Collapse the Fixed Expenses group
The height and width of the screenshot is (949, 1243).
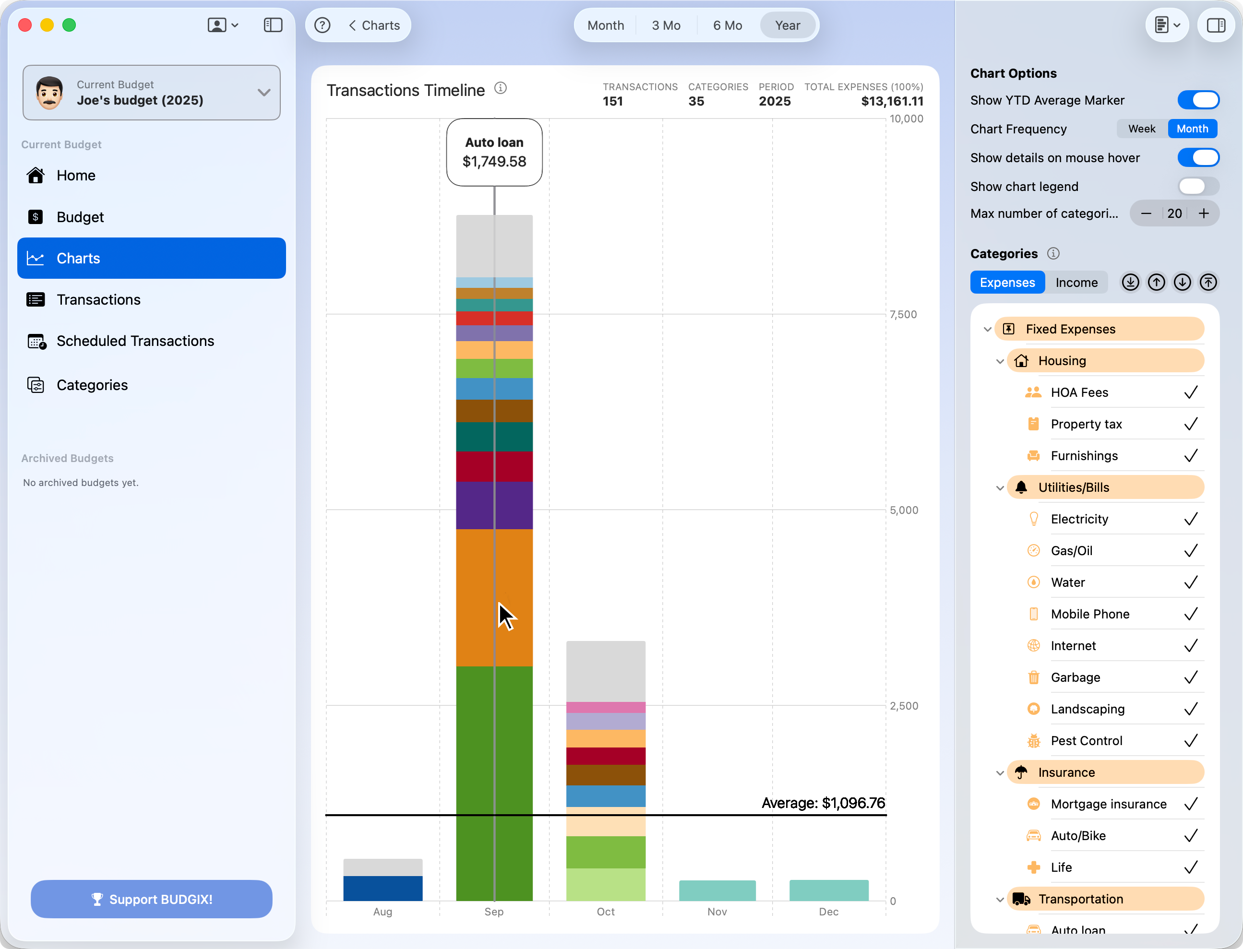[x=987, y=329]
